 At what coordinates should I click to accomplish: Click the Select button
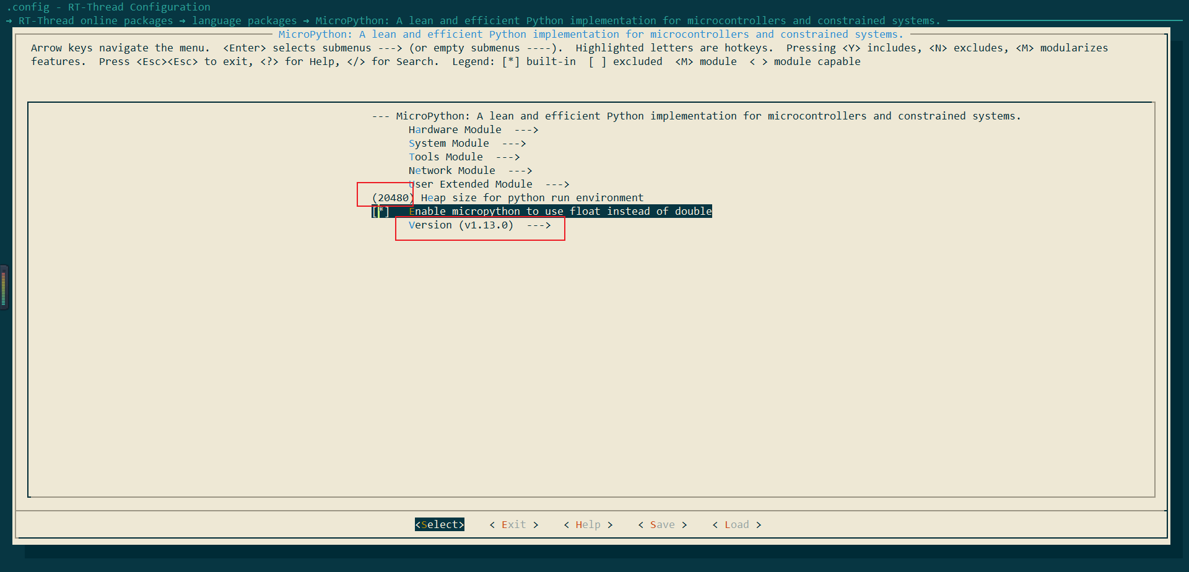(439, 524)
